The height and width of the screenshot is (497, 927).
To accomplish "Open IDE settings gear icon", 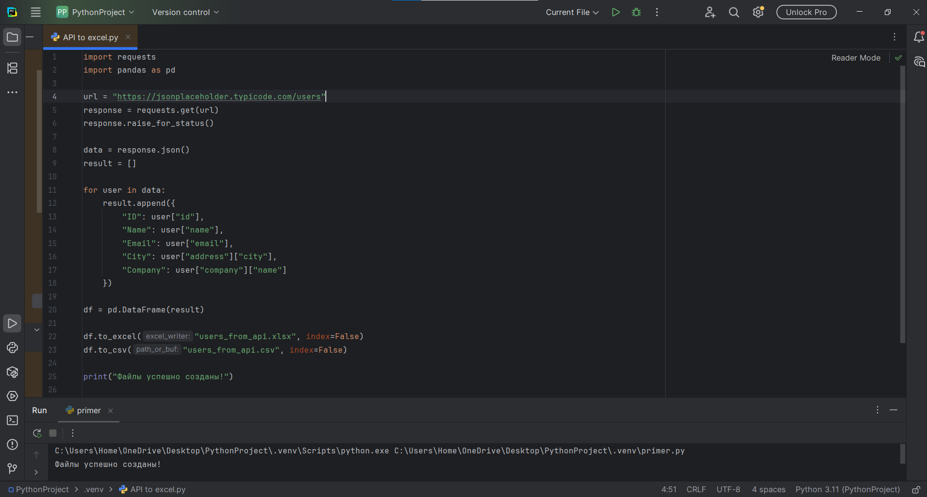I will pos(758,12).
